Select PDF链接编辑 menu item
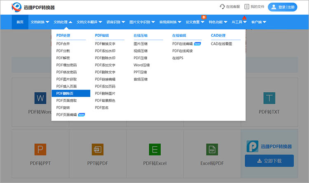 tap(105, 79)
